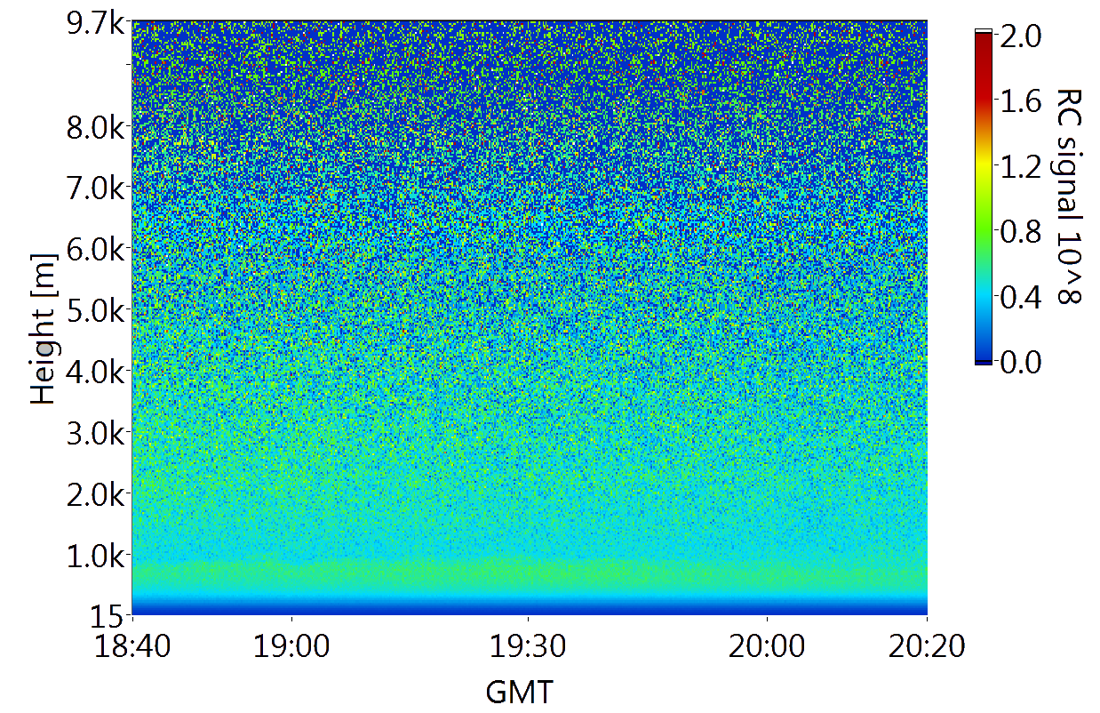Select the 4.0k height axis label

[96, 370]
